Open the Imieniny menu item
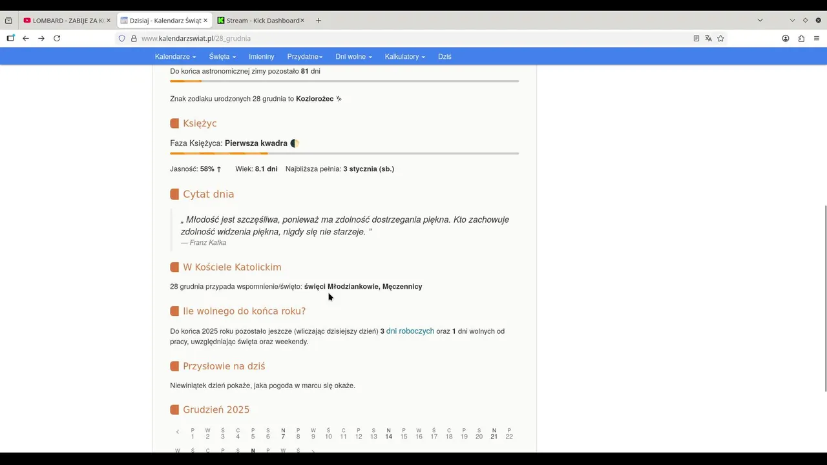The height and width of the screenshot is (465, 827). click(x=262, y=57)
